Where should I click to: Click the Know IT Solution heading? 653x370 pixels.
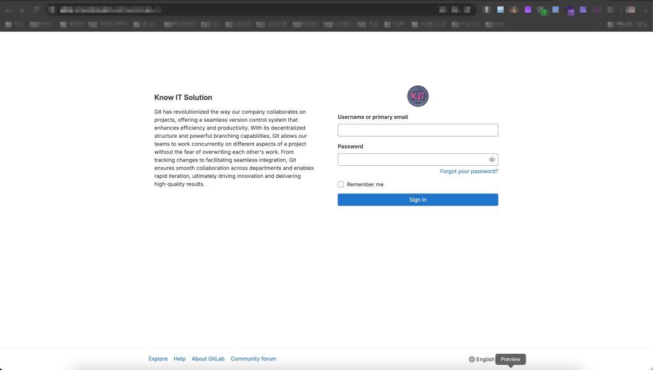click(183, 98)
